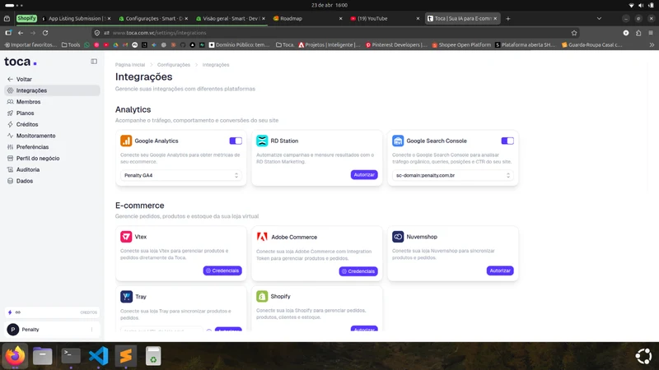Open the Tools bookmarks folder

[x=71, y=44]
